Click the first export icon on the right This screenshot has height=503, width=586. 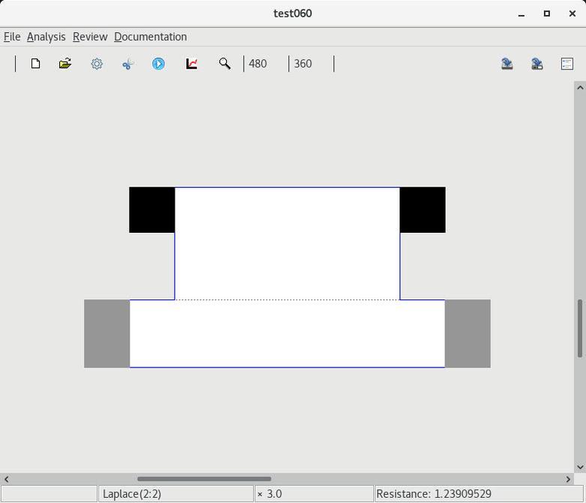507,64
